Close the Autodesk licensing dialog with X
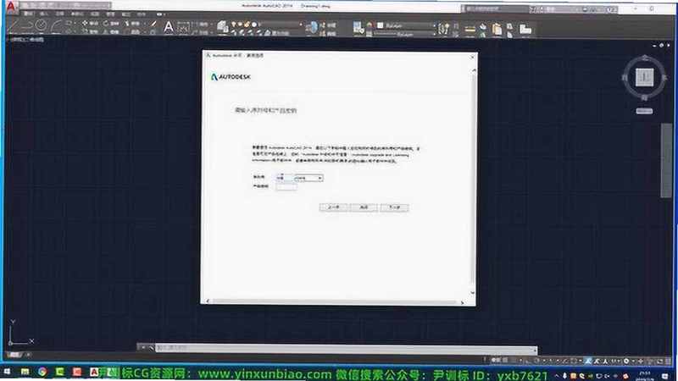The width and height of the screenshot is (678, 381). click(x=472, y=57)
